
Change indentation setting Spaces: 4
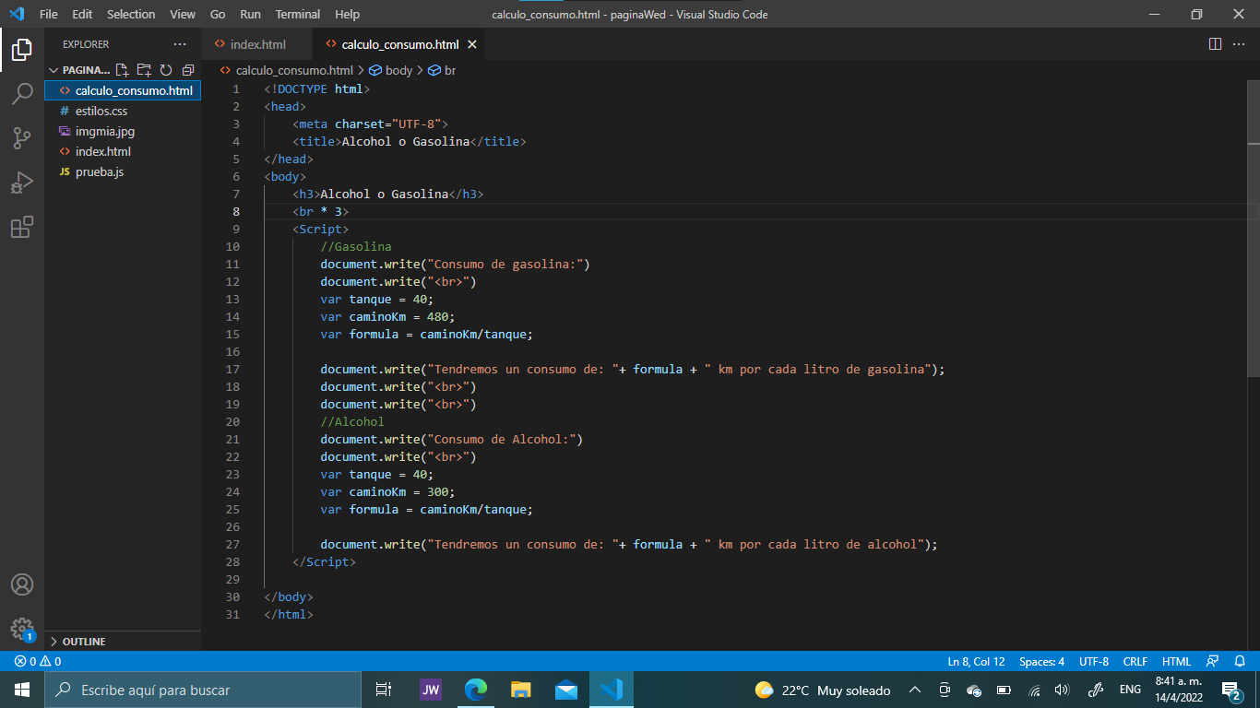1041,661
